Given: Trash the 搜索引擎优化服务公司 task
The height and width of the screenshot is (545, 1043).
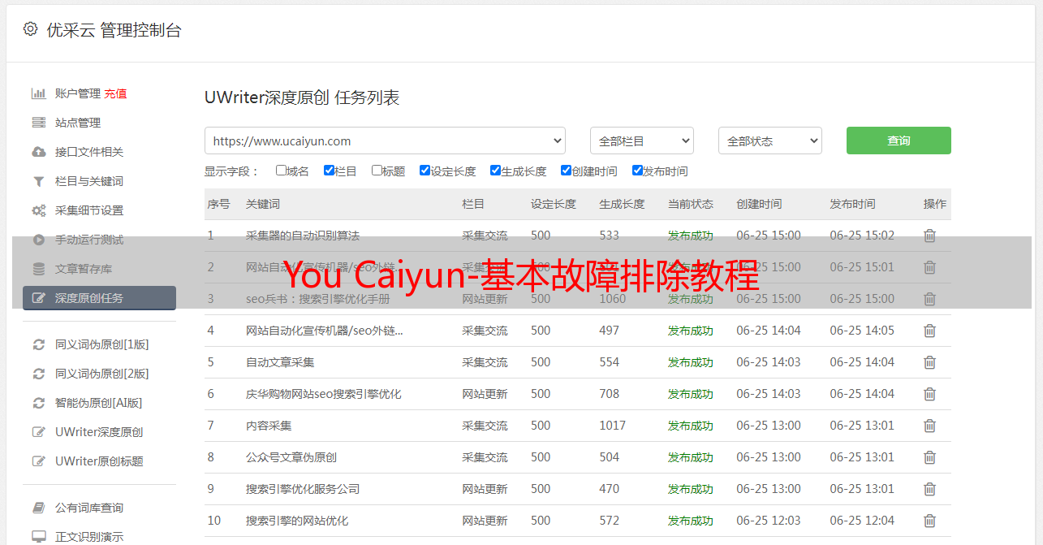Looking at the screenshot, I should point(929,489).
